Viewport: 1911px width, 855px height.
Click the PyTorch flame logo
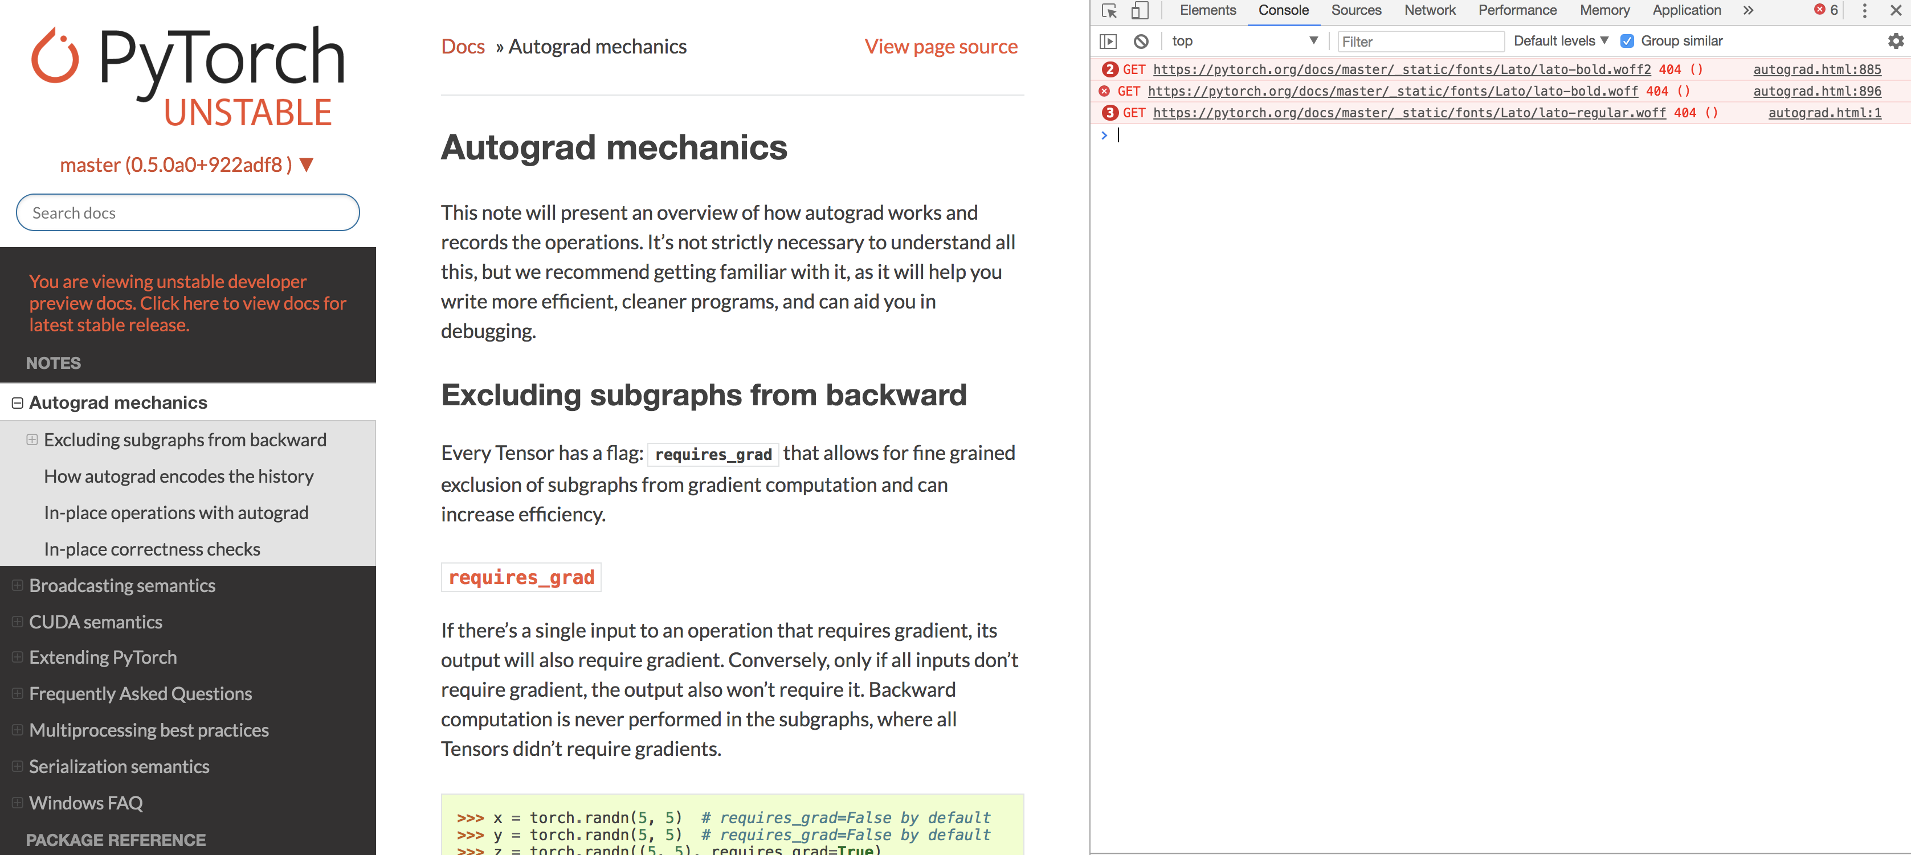(55, 56)
